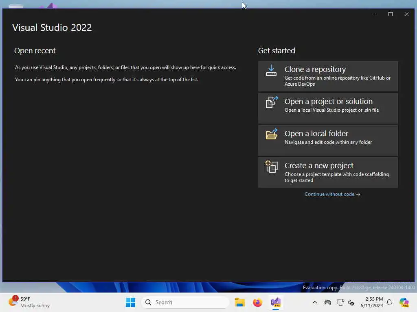Click "Get code from an online repository" description
Viewport: 417px width, 312px height.
338,81
